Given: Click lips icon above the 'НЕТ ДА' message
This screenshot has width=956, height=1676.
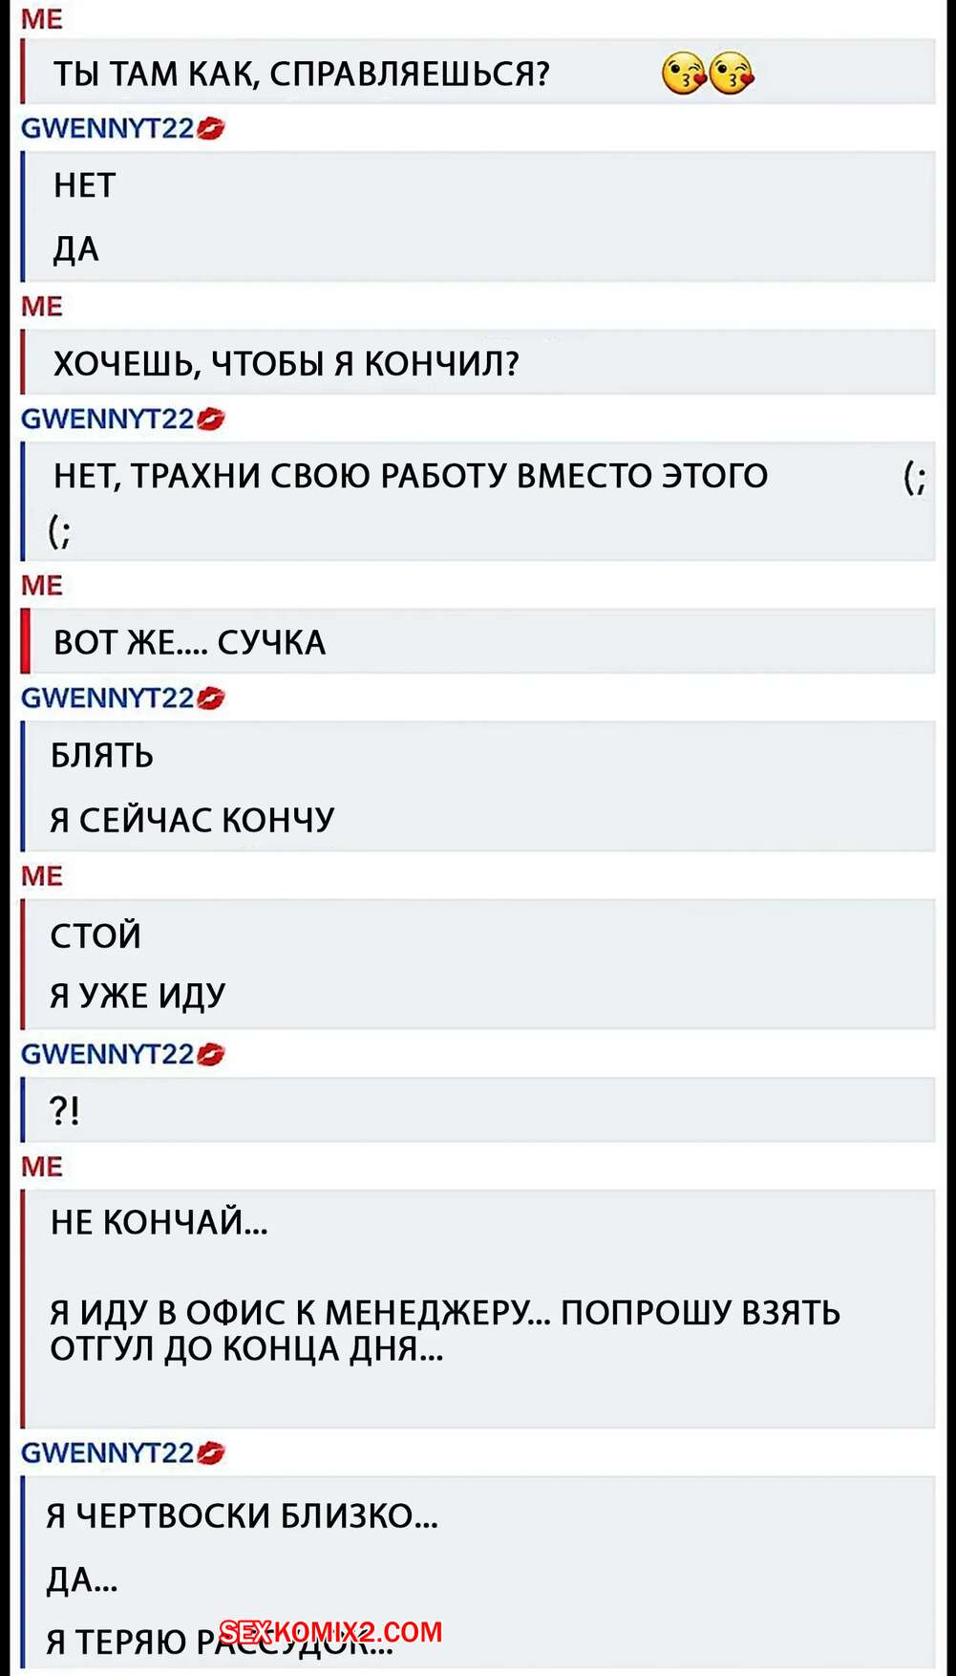Looking at the screenshot, I should click(211, 129).
